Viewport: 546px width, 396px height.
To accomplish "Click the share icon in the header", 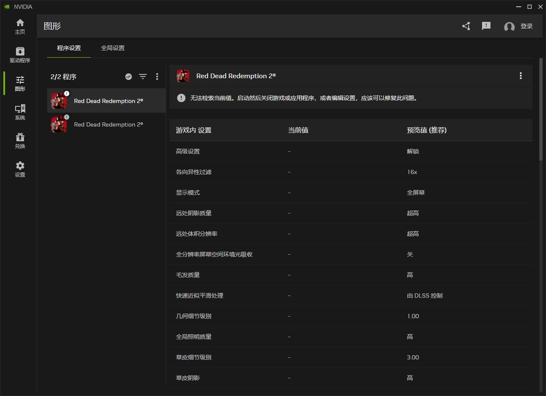I will coord(466,26).
